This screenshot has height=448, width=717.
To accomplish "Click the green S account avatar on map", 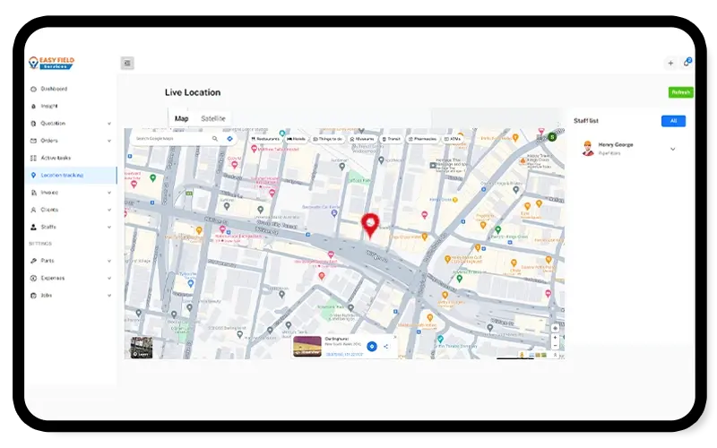I will 552,137.
